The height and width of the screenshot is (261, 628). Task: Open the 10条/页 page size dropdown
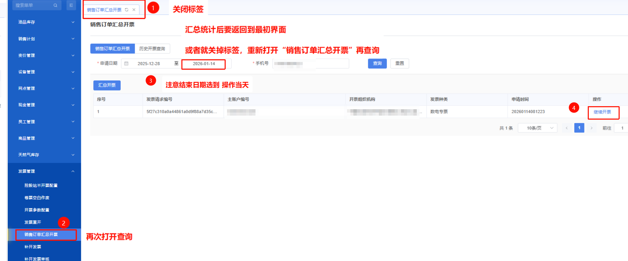(x=537, y=128)
